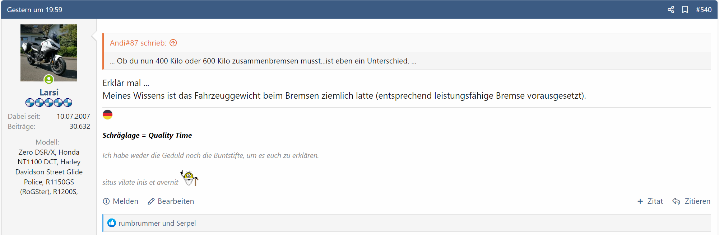Image resolution: width=719 pixels, height=235 pixels.
Task: Click the BMW rank badges under Larsi
Action: pyautogui.click(x=49, y=103)
